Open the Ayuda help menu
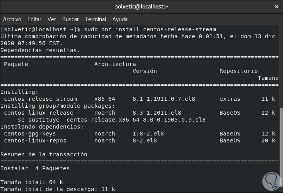 (120, 19)
